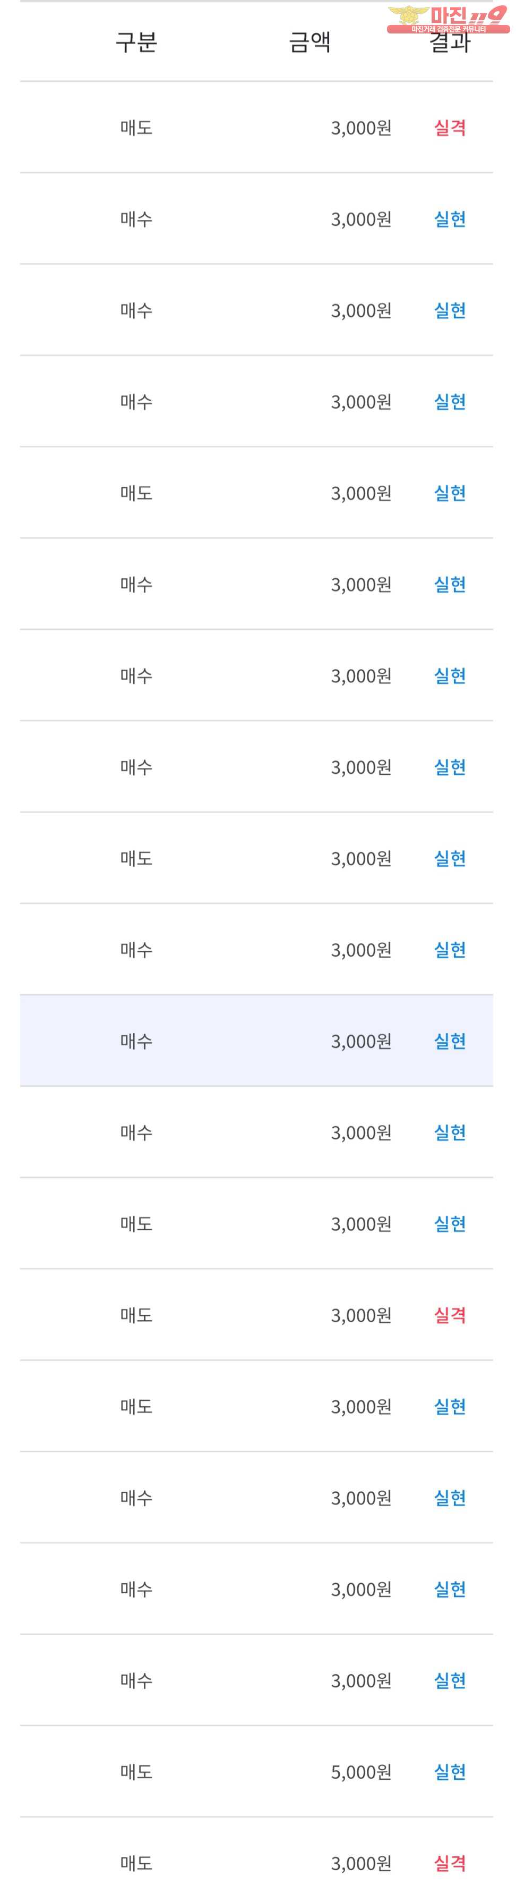This screenshot has width=516, height=1893.
Task: Click the 3,000원 amount in the second row
Action: pos(361,219)
